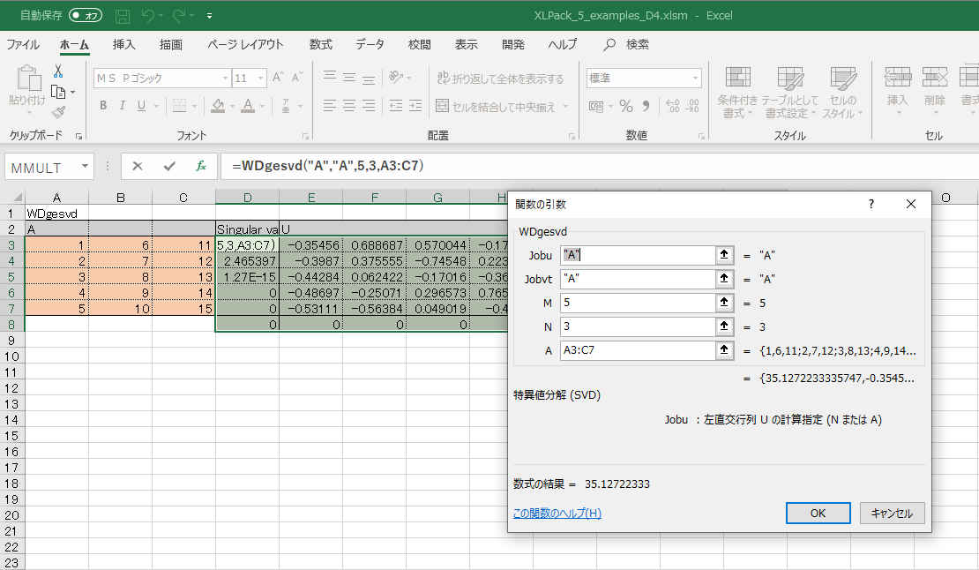Open the この関数のヘルプ link

pyautogui.click(x=557, y=514)
